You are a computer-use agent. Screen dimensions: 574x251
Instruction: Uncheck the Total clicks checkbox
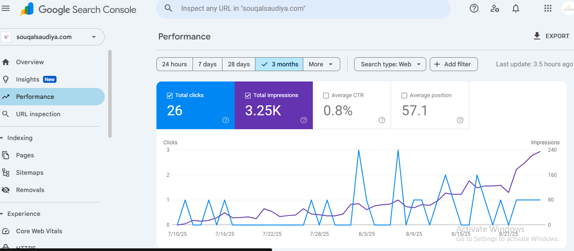click(x=170, y=95)
